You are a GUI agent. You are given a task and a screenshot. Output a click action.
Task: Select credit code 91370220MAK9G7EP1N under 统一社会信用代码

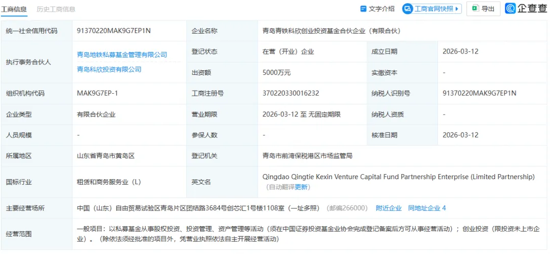pyautogui.click(x=114, y=31)
